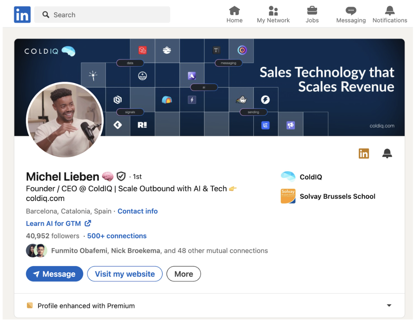Open the Home tab in navigation
Screen dimensions: 414x322
pyautogui.click(x=234, y=15)
